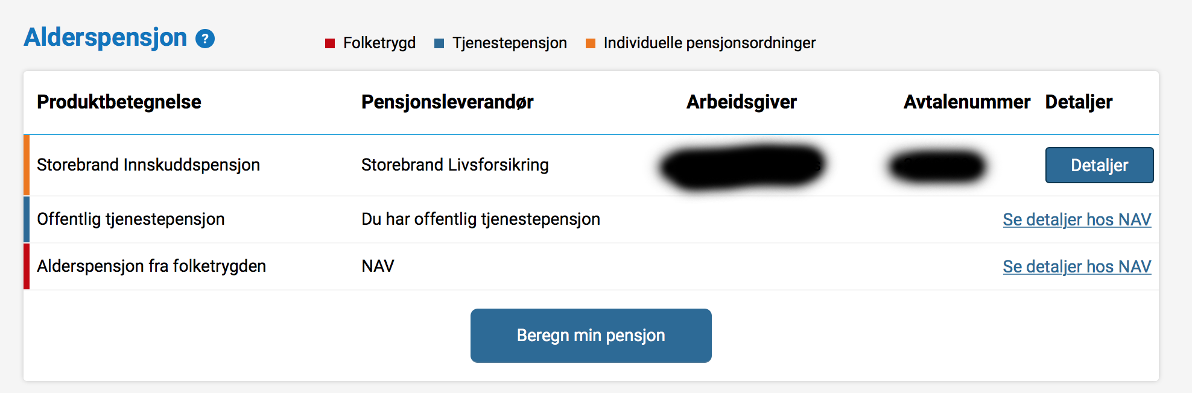Click the Produktbetegnelse column header

[x=119, y=102]
